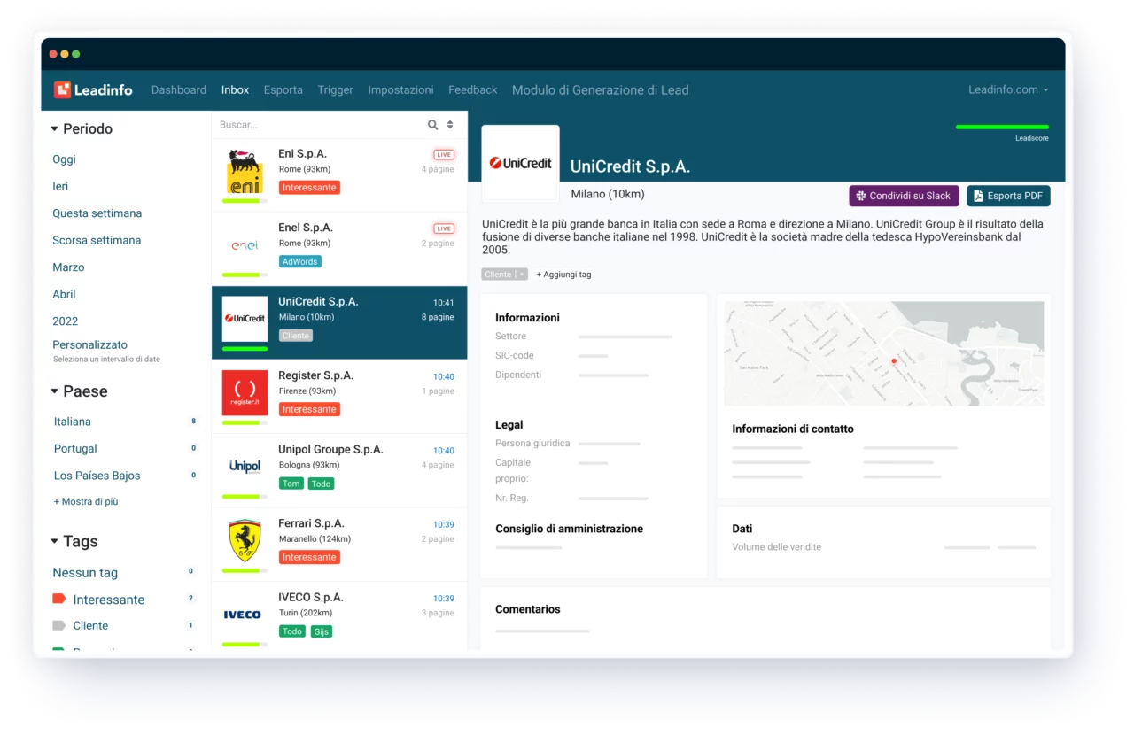
Task: Click the grey Cliente tag icon
Action: pos(59,625)
